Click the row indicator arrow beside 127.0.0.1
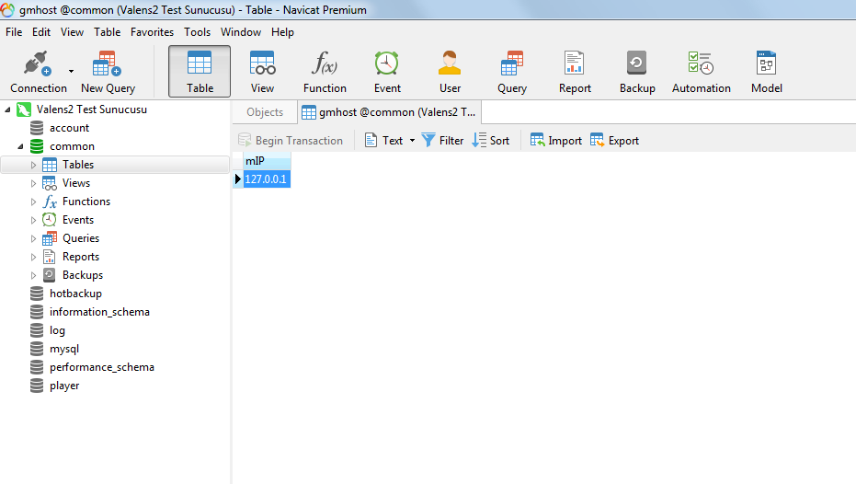Viewport: 856px width, 484px height. [238, 179]
